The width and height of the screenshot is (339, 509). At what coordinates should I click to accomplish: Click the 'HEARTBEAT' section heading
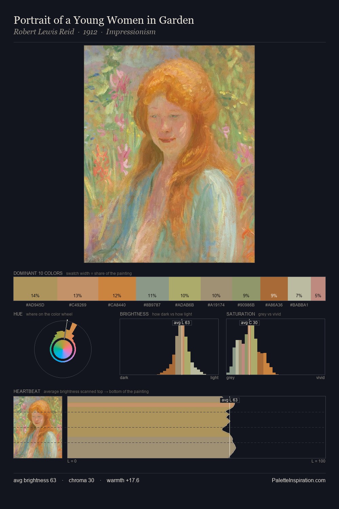tap(27, 391)
